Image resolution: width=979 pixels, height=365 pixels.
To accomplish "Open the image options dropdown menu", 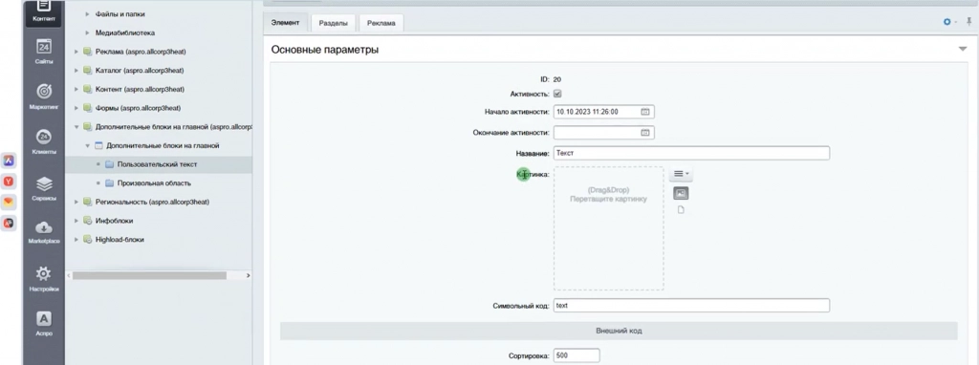I will click(681, 174).
